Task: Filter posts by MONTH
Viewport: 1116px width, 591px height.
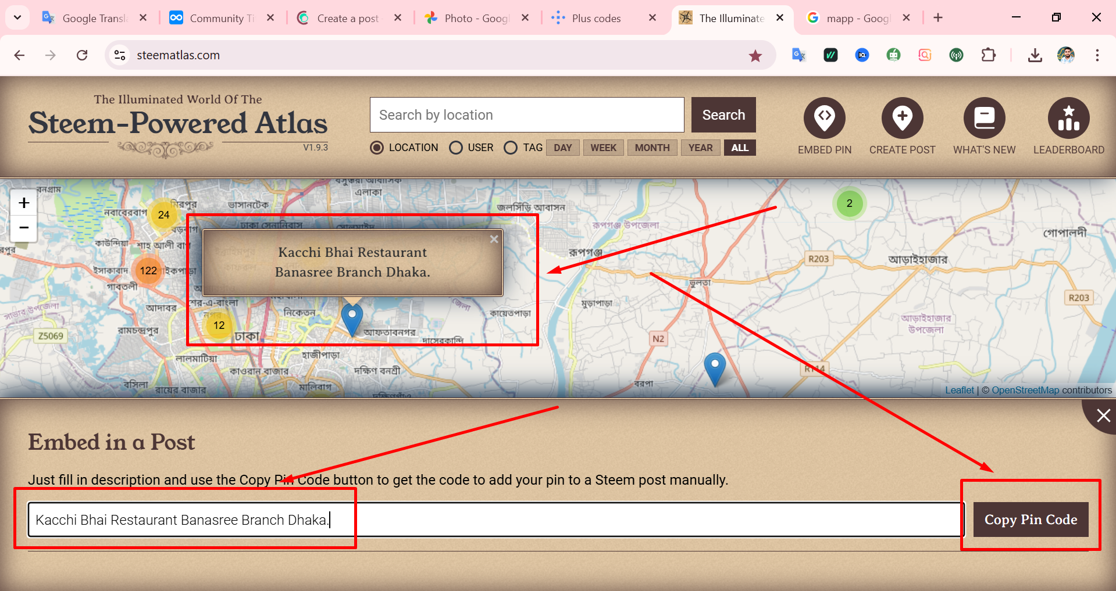Action: (653, 148)
